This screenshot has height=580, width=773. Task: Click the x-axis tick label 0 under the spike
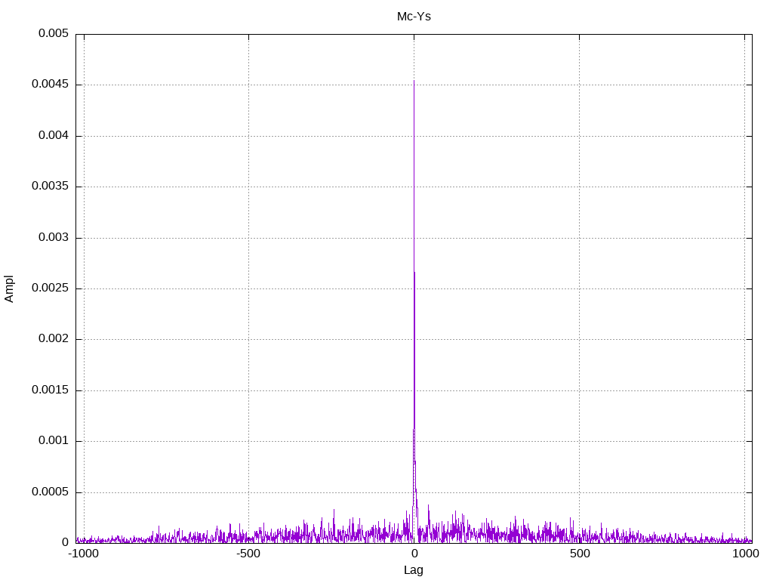point(414,554)
